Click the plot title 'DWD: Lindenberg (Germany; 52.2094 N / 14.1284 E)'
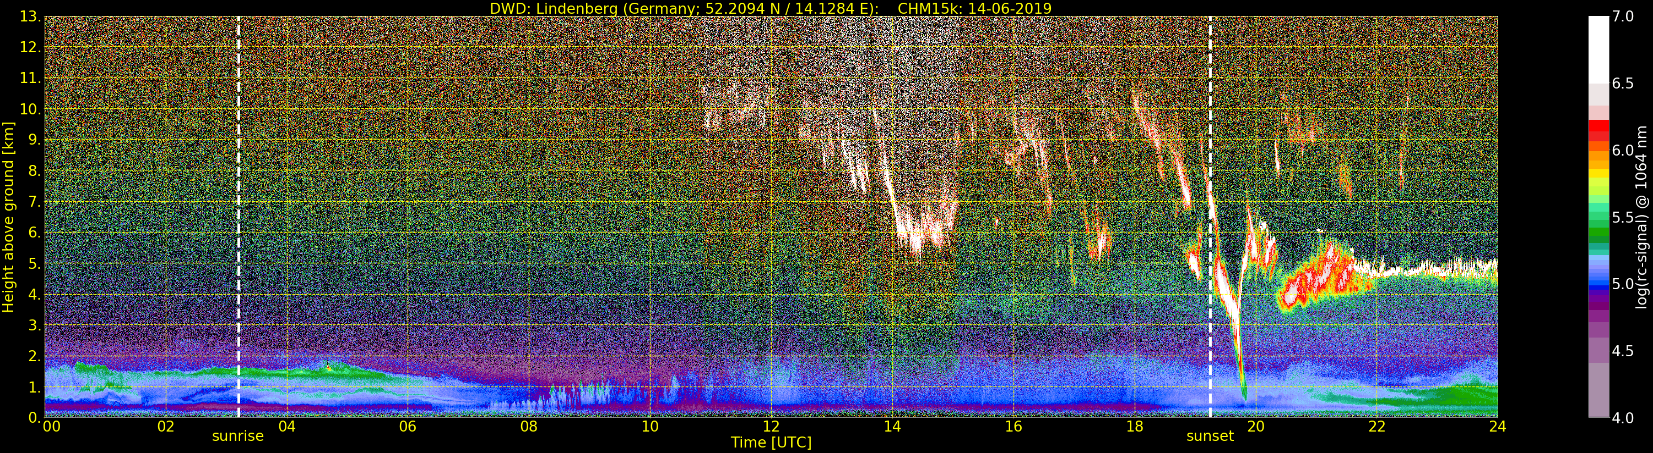This screenshot has height=453, width=1653. pyautogui.click(x=685, y=8)
